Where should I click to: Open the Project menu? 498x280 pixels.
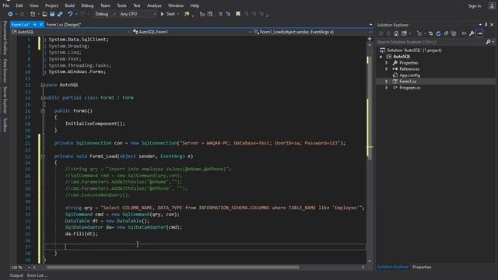[51, 5]
